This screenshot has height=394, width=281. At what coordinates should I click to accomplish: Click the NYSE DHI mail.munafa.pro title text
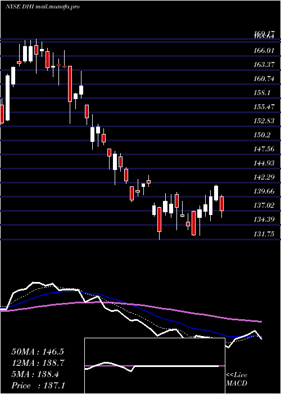point(42,7)
